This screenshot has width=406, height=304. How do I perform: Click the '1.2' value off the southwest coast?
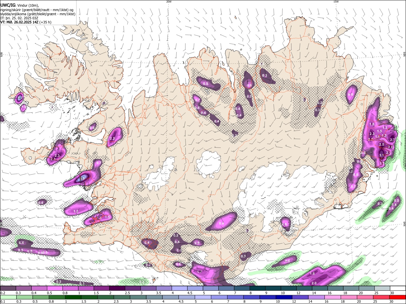tap(76, 211)
